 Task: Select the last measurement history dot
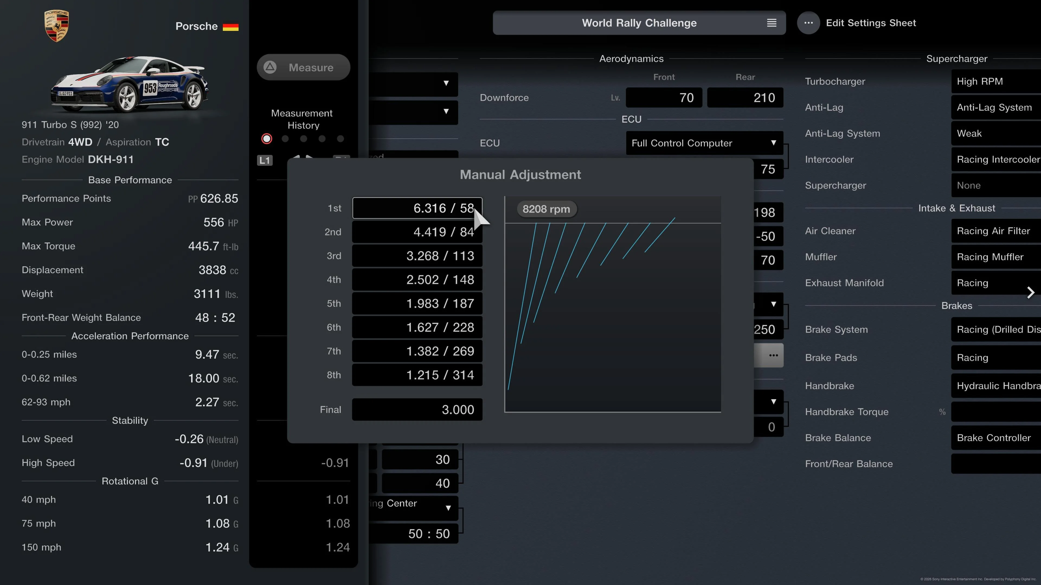coord(340,139)
